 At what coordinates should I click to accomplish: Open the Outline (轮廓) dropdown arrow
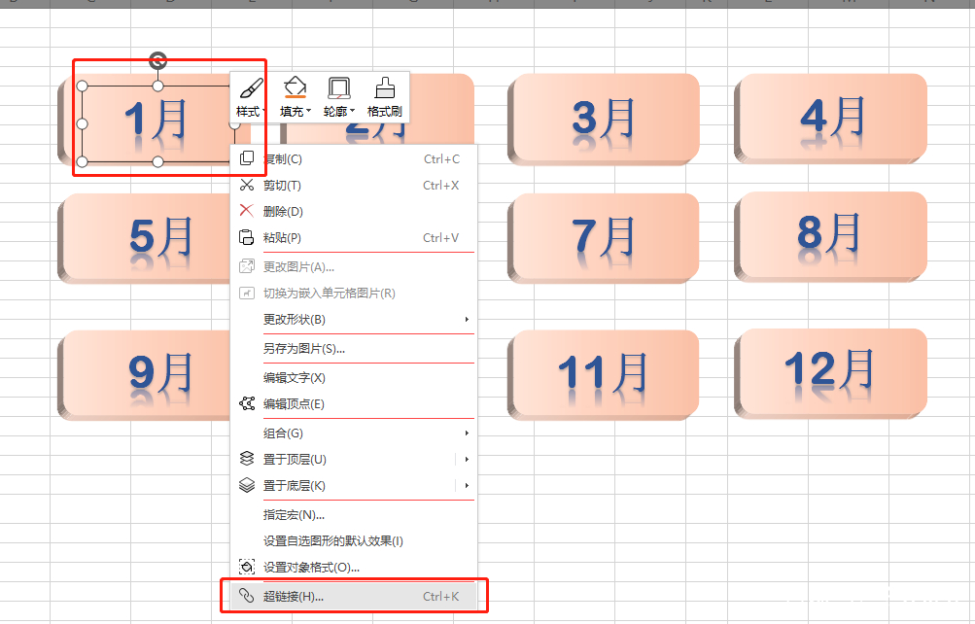tap(353, 111)
